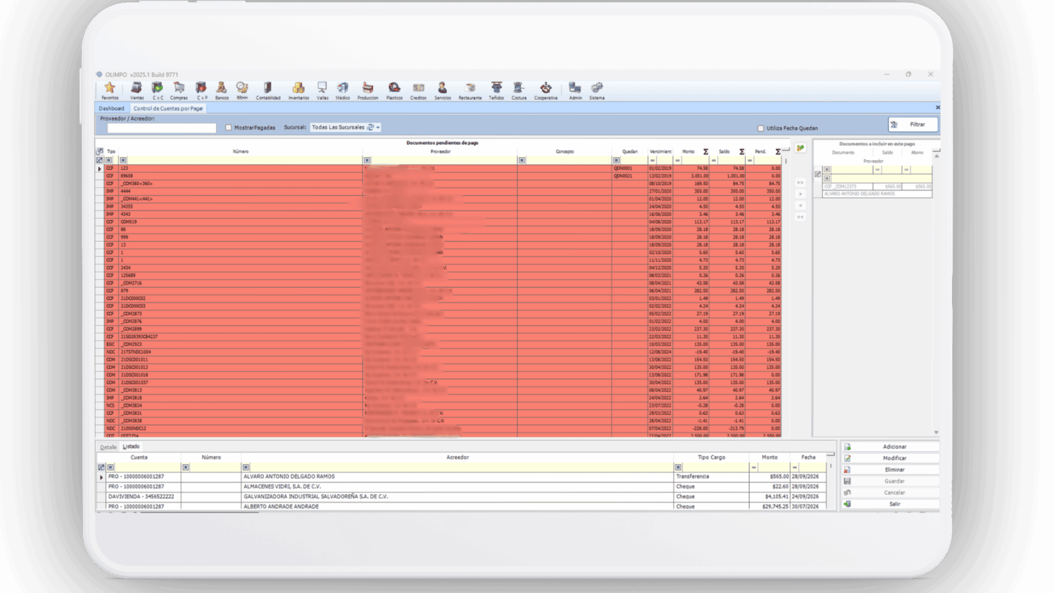
Task: Click the Eliminar button
Action: (x=890, y=470)
